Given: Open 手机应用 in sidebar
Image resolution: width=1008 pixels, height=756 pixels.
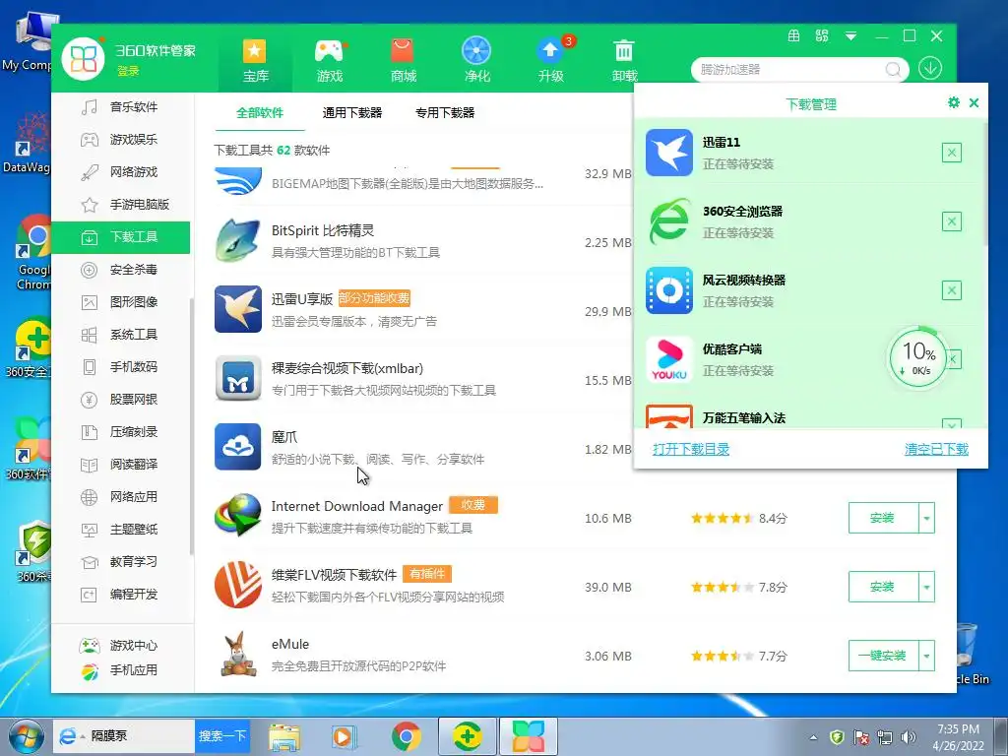Looking at the screenshot, I should 121,669.
